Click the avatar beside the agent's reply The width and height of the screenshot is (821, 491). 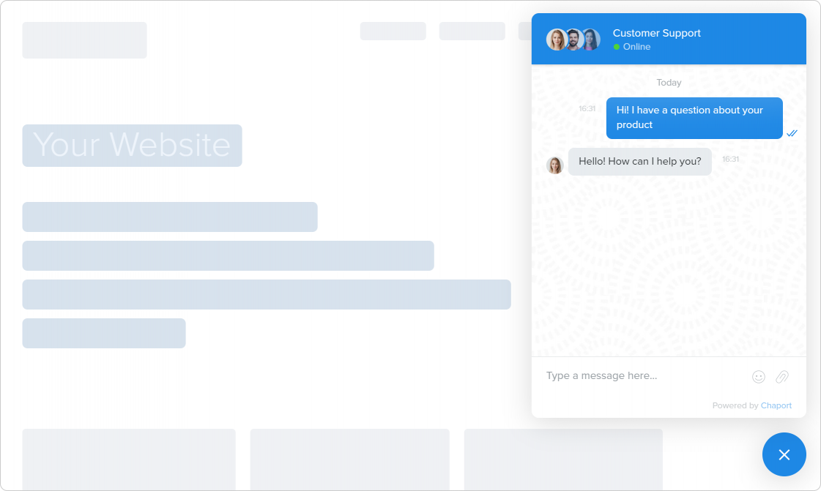click(x=556, y=165)
